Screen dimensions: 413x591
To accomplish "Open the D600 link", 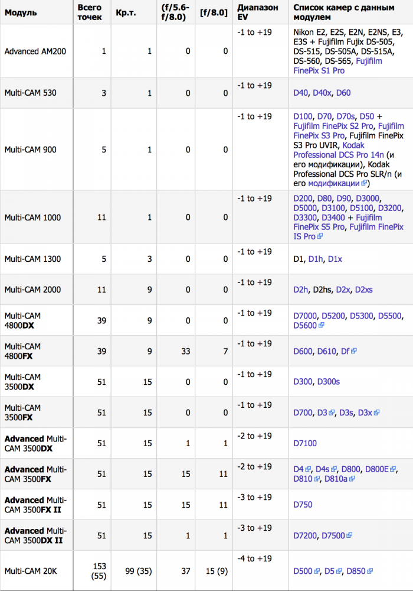I will click(303, 351).
